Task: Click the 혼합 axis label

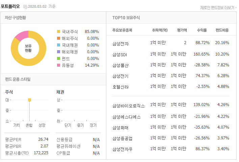Action: tap(29, 125)
